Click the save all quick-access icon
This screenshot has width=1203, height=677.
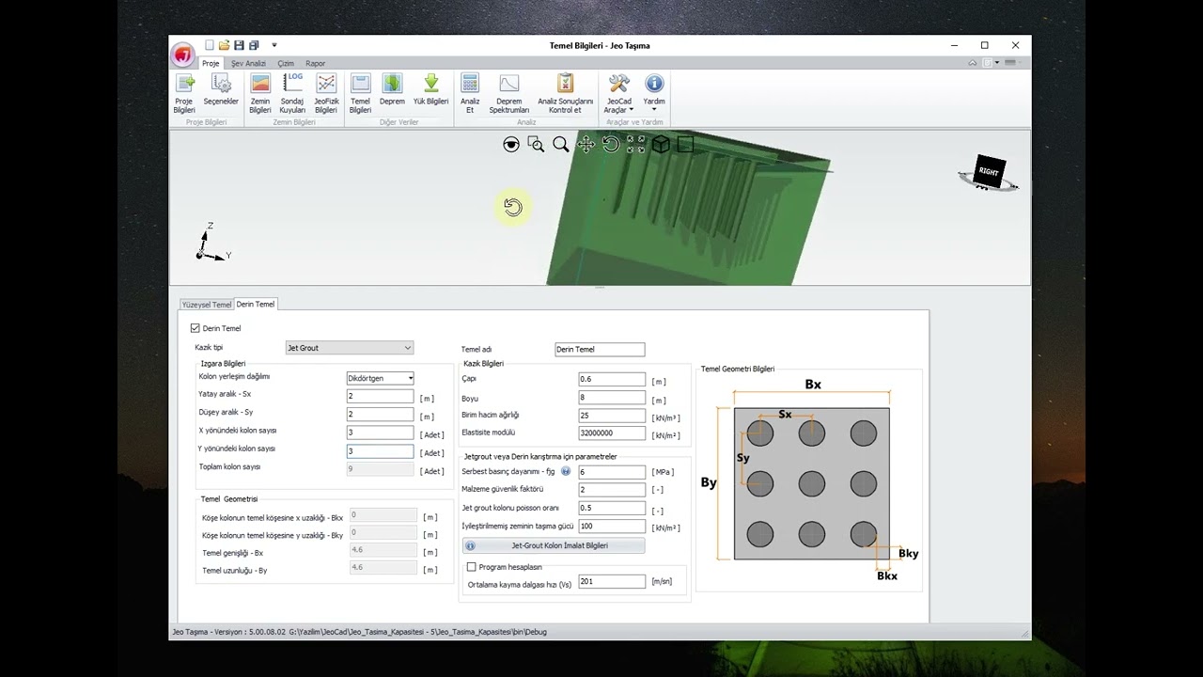255,45
